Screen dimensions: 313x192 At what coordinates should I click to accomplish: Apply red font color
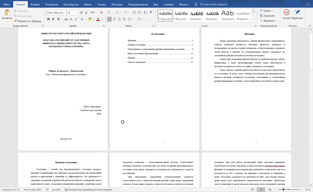(x=98, y=19)
